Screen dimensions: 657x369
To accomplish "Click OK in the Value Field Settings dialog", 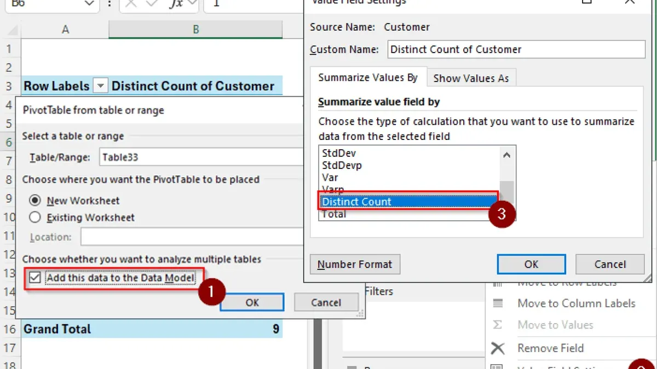I will [x=531, y=264].
